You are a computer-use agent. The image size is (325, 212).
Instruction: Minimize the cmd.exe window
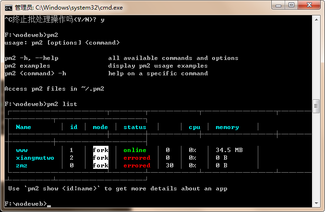point(278,5)
